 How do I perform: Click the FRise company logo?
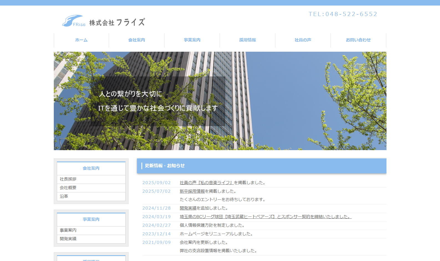(103, 21)
